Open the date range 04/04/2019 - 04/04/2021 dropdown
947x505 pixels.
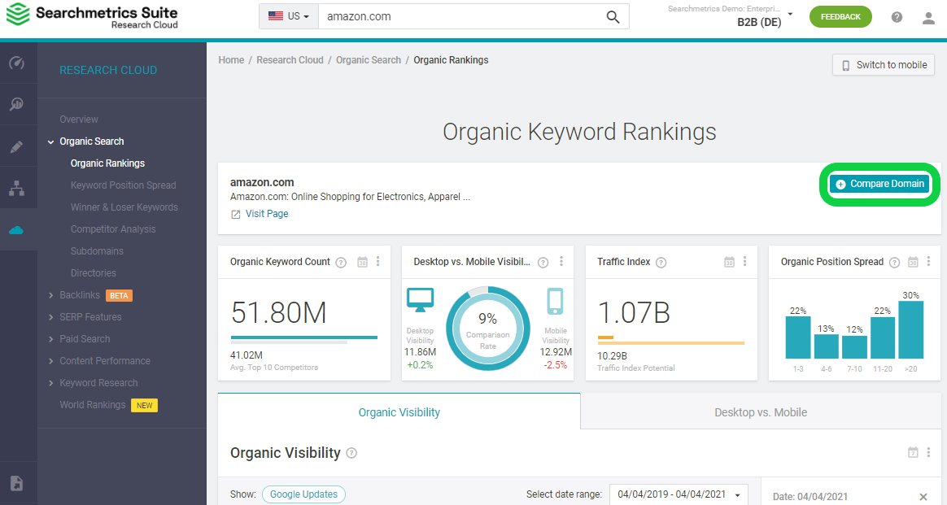(x=679, y=494)
